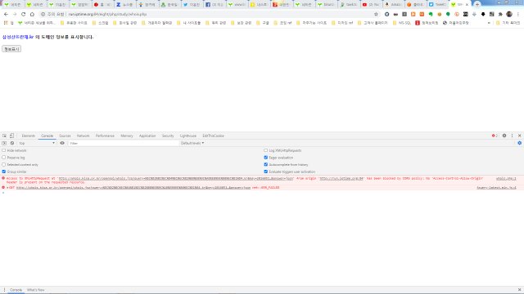Open DevTools settings gear
The height and width of the screenshot is (294, 524).
click(x=504, y=136)
